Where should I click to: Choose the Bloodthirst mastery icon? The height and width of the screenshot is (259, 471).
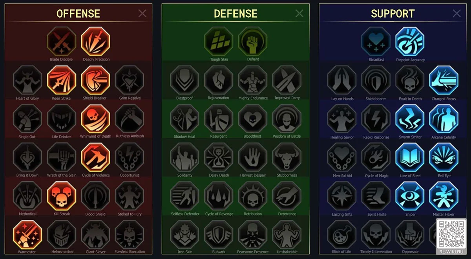click(x=253, y=119)
